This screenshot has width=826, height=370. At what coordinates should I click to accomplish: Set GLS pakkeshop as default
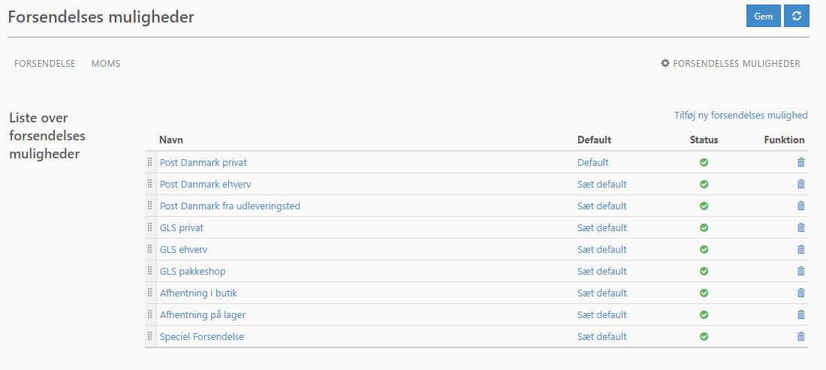click(x=602, y=272)
